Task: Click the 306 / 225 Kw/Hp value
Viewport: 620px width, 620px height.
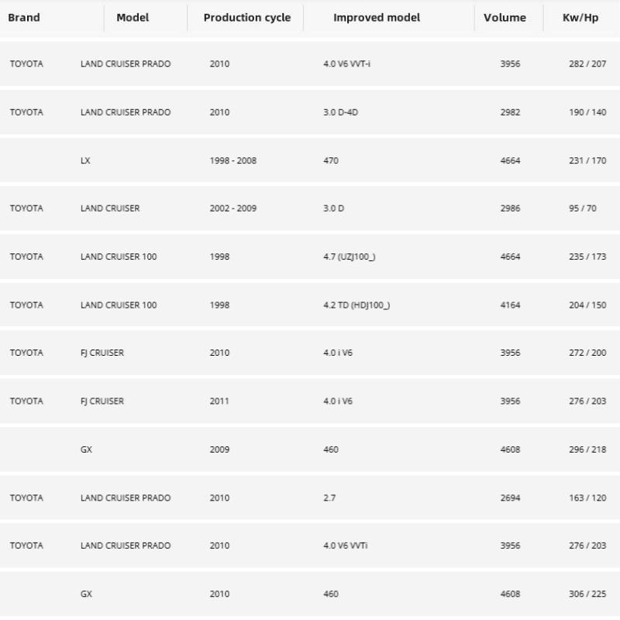Action: (x=587, y=594)
